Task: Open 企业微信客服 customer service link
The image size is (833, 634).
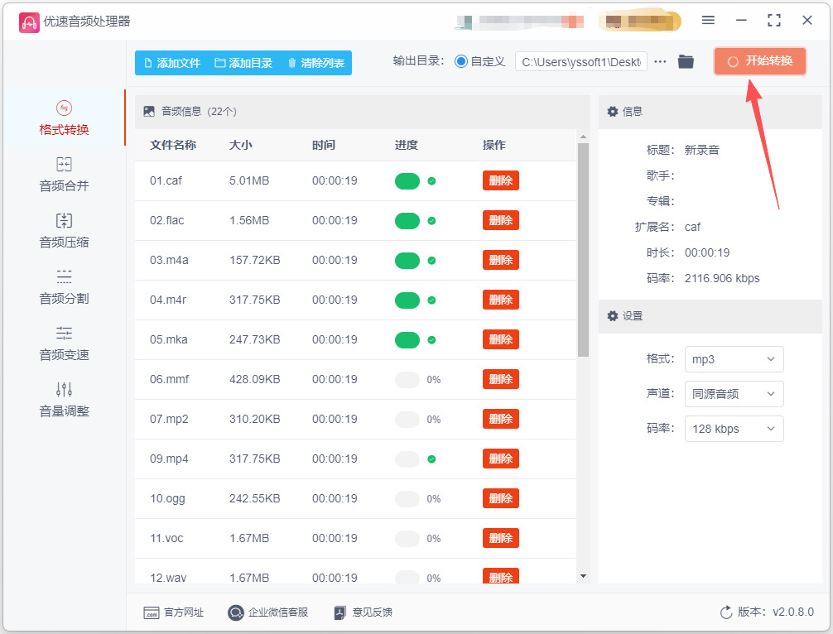Action: coord(268,612)
